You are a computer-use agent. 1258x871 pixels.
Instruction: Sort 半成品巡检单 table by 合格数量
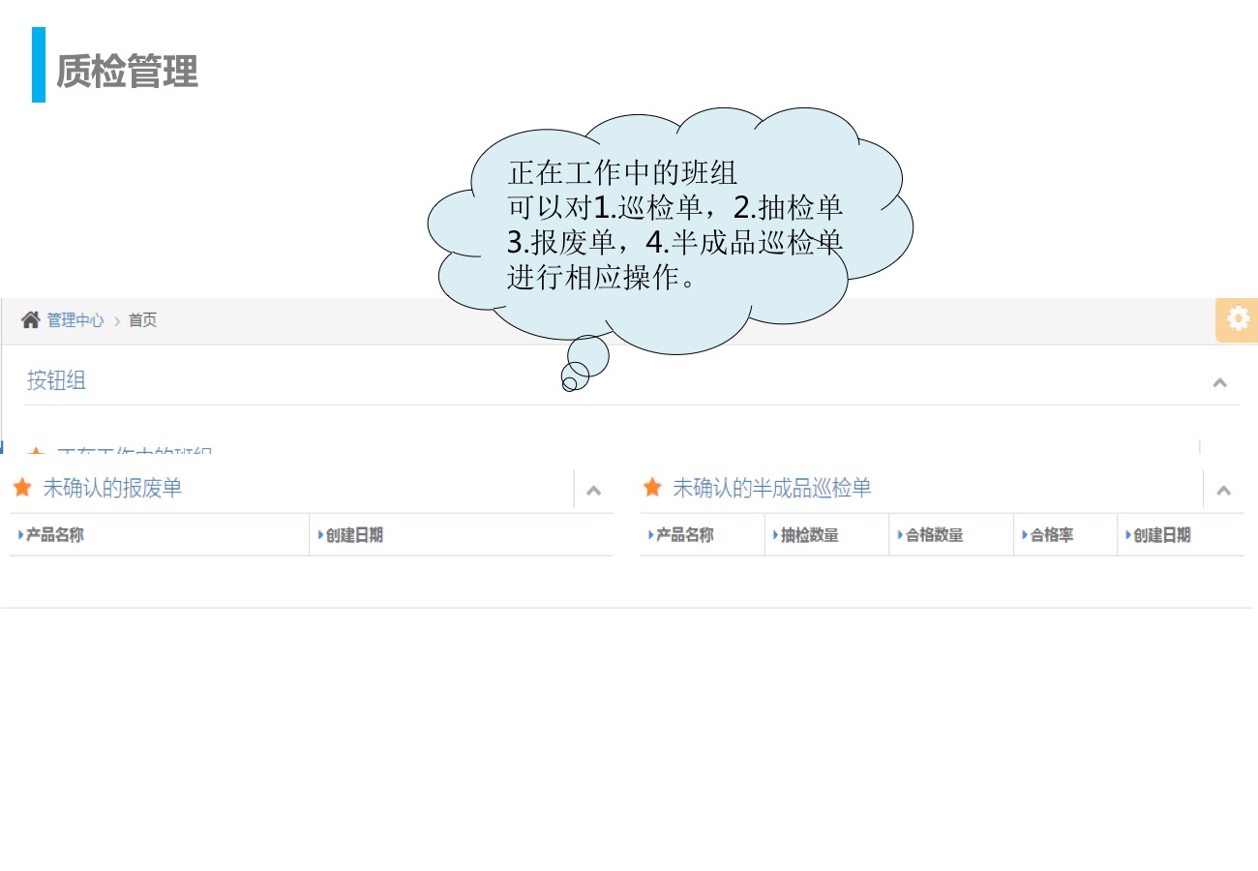pyautogui.click(x=934, y=535)
